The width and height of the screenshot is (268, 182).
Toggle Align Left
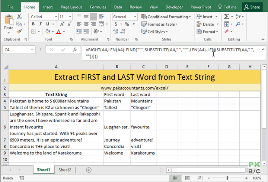coord(79,24)
